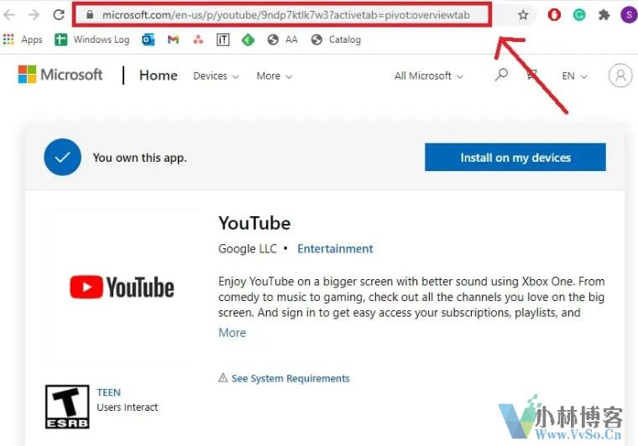Expand the Devices menu
Screen dimensions: 638x446
tap(216, 76)
